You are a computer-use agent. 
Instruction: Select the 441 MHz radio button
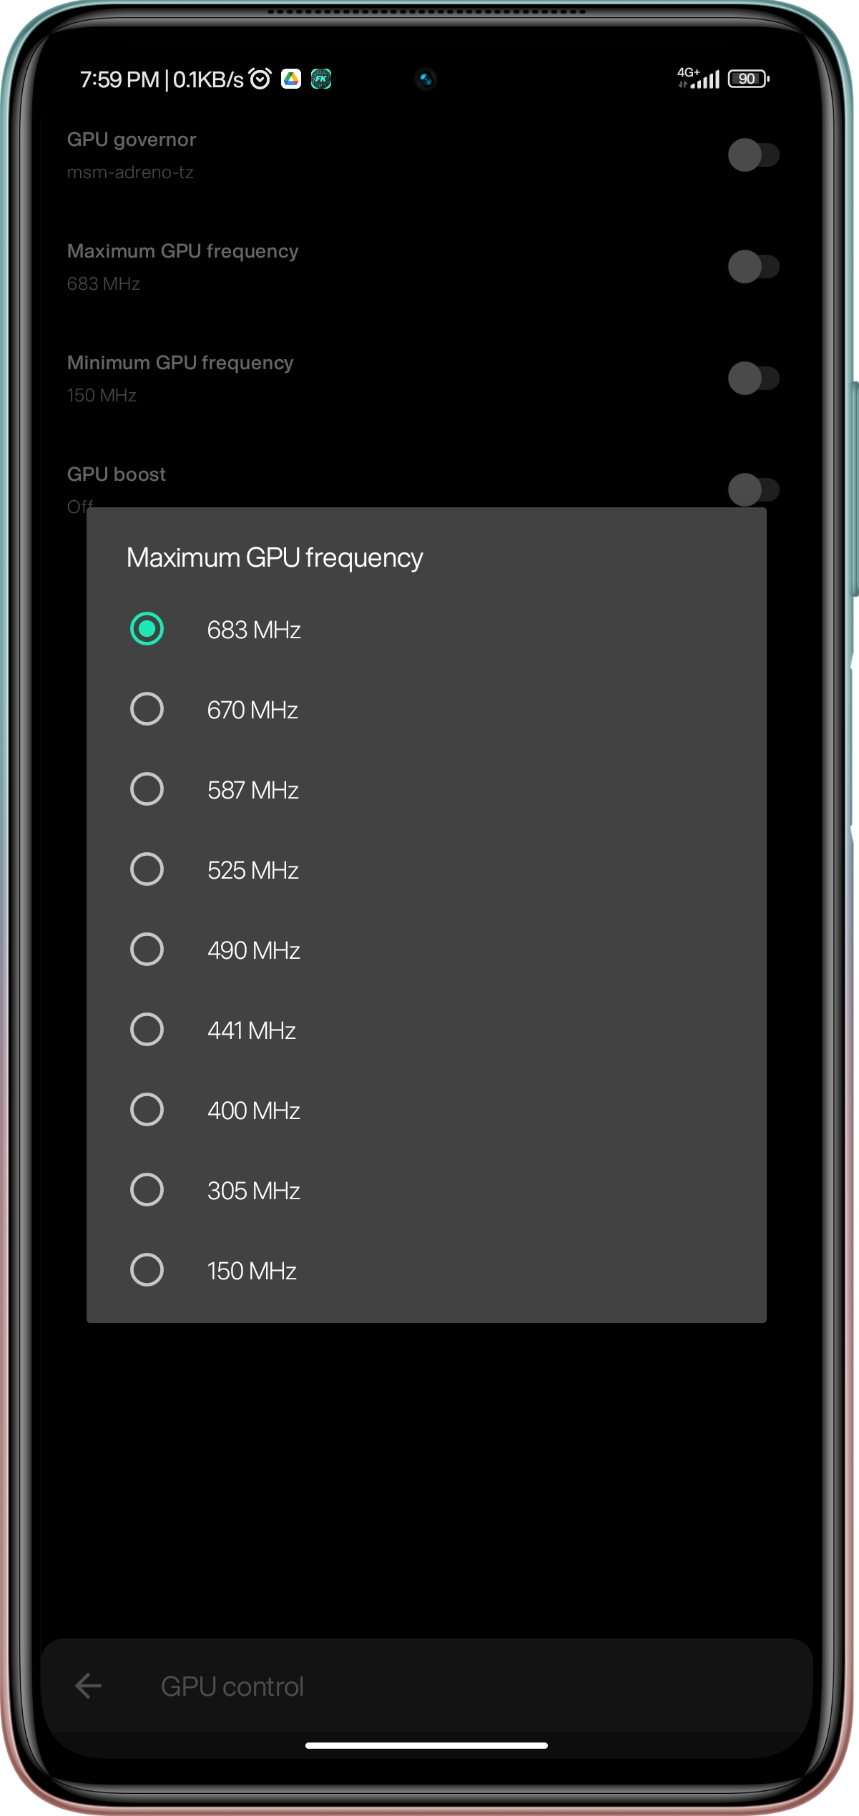(x=426, y=1030)
